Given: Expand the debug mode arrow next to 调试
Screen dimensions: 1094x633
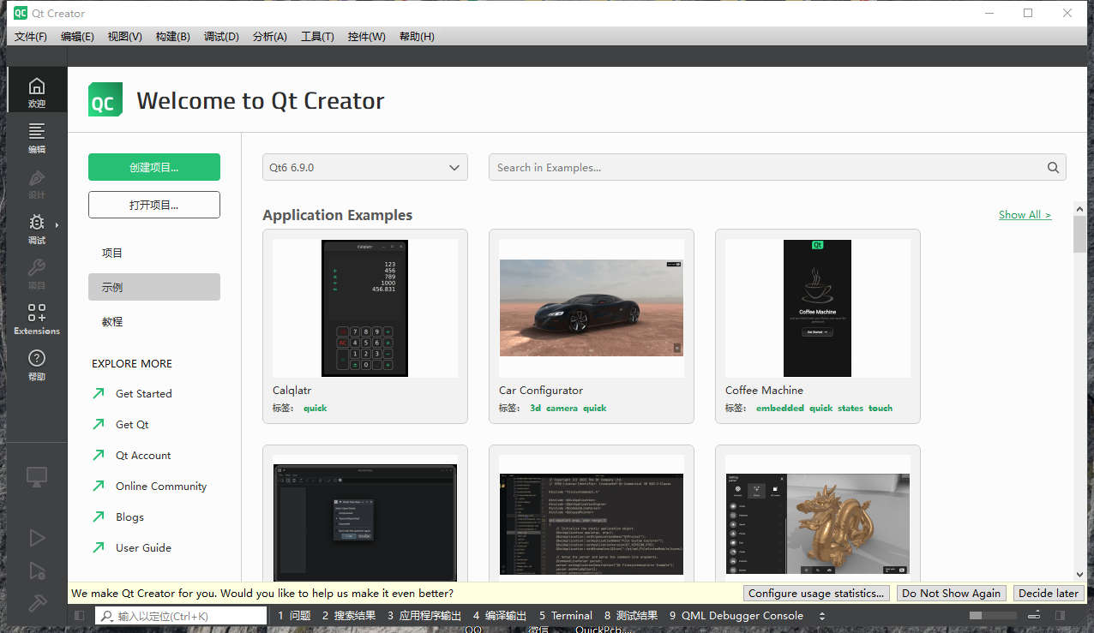Looking at the screenshot, I should click(x=57, y=225).
